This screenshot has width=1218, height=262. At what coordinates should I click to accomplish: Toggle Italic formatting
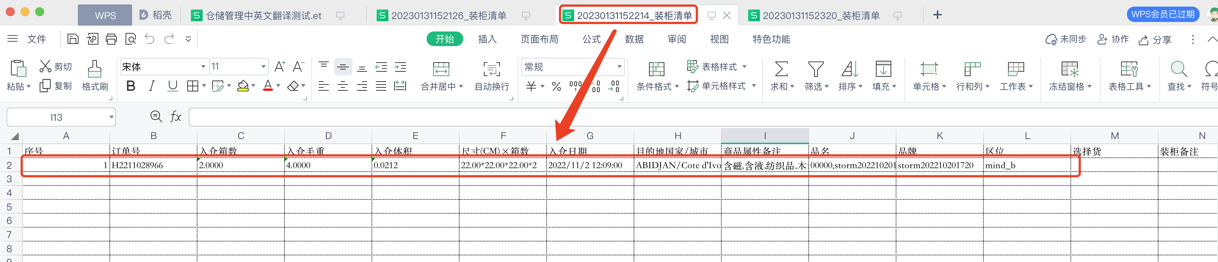(152, 86)
